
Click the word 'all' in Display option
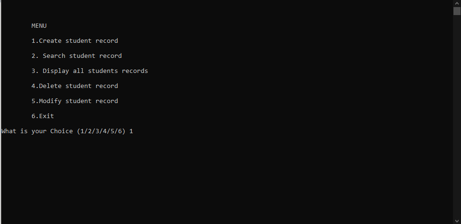coord(79,71)
